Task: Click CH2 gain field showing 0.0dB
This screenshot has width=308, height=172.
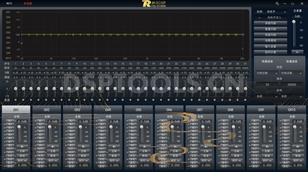Action: pyautogui.click(x=53, y=121)
